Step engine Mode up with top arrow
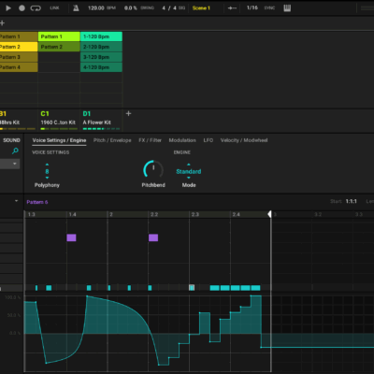The height and width of the screenshot is (374, 374). tap(188, 165)
